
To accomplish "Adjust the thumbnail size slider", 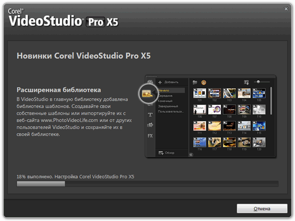I will pos(262,82).
